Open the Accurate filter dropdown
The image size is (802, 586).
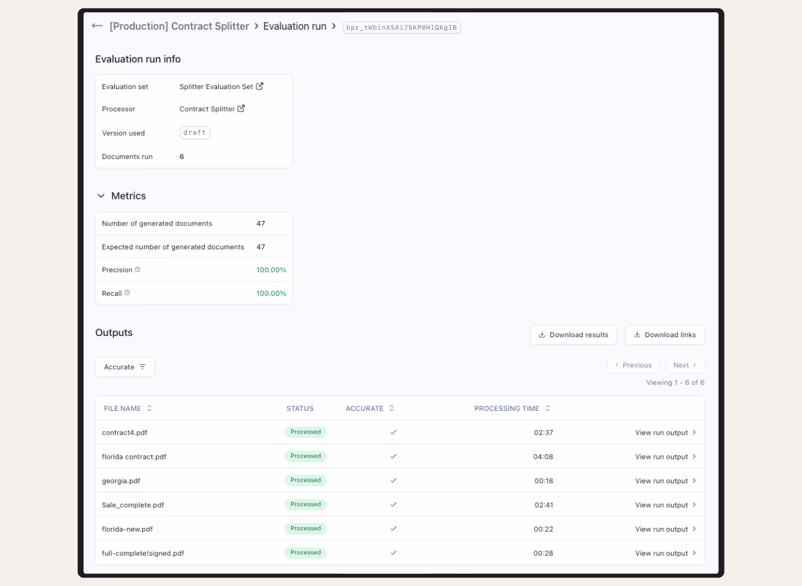click(125, 367)
